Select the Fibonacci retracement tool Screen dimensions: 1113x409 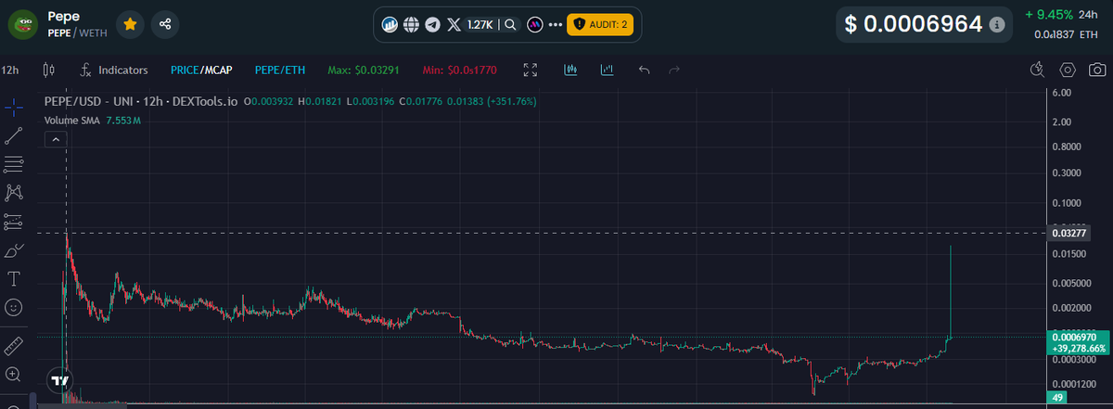pos(14,164)
